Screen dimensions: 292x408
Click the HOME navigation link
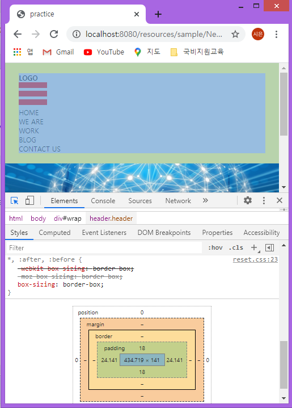(x=29, y=113)
